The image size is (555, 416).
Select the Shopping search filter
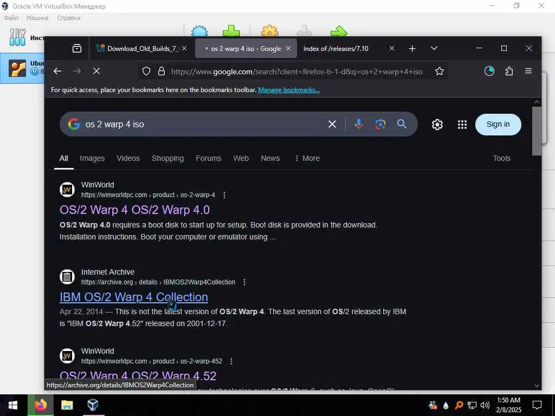[x=167, y=158]
